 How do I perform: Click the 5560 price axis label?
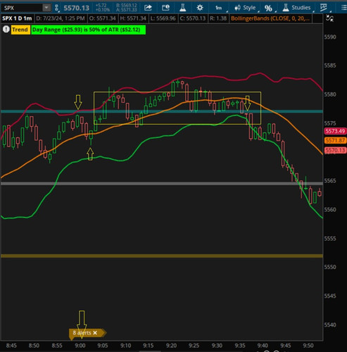coord(330,210)
